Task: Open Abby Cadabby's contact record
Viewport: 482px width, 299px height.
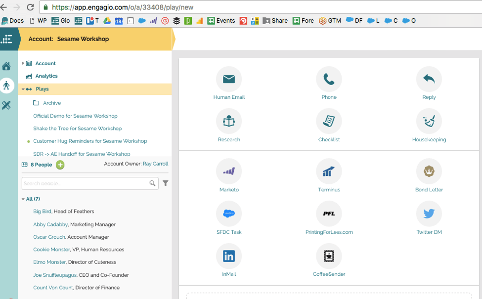Action: point(50,224)
